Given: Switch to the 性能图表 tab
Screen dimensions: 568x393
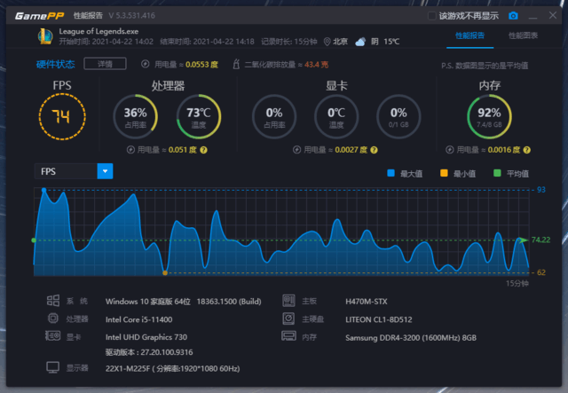Looking at the screenshot, I should pos(523,35).
